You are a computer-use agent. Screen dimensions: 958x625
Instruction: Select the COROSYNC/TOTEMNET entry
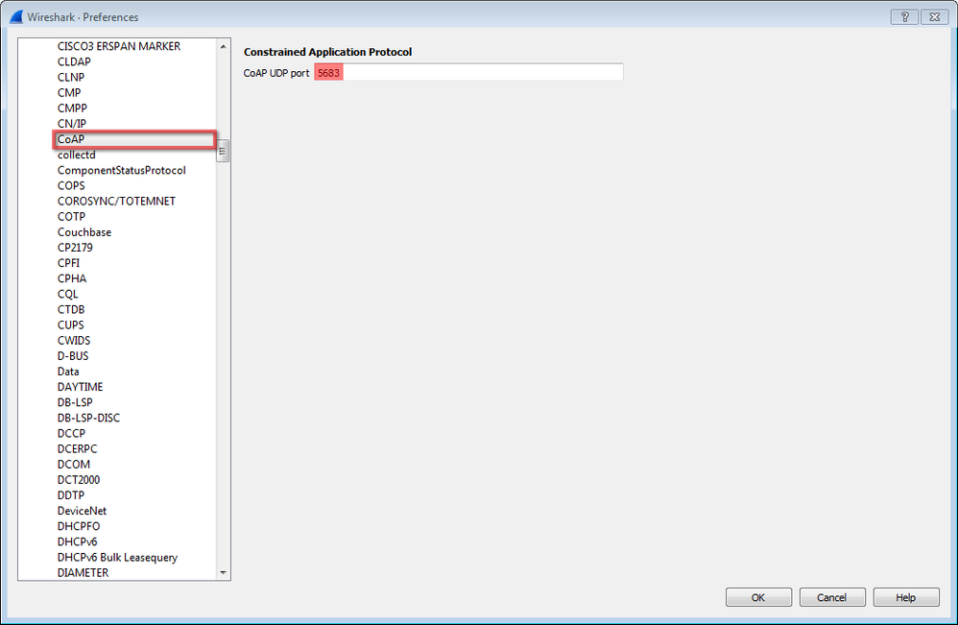point(116,201)
